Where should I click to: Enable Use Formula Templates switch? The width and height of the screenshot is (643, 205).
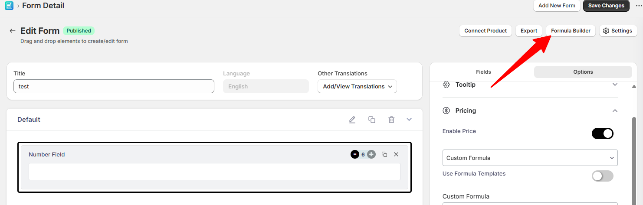(603, 176)
